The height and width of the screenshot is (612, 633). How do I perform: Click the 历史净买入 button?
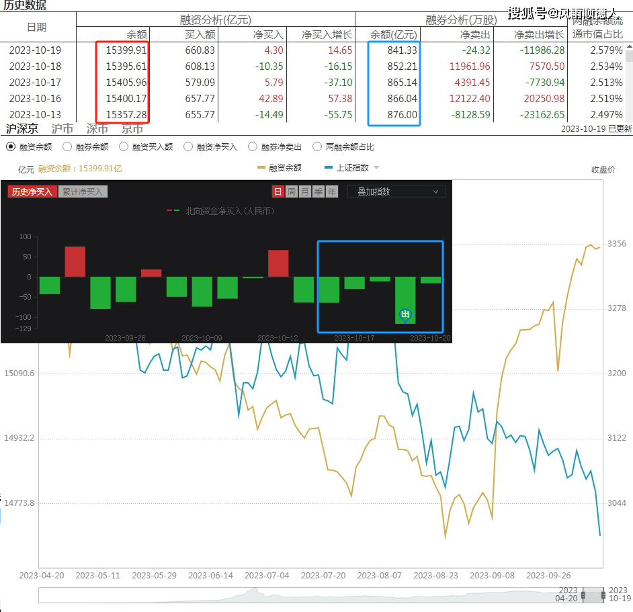(32, 191)
